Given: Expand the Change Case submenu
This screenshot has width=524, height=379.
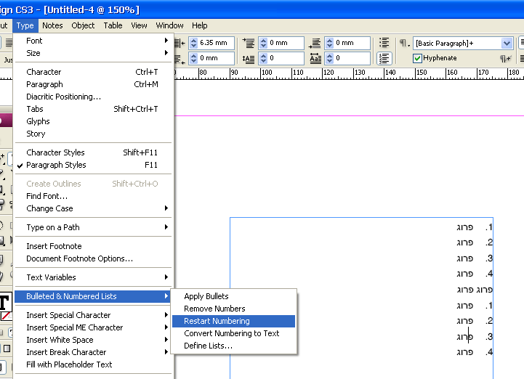Looking at the screenshot, I should [x=92, y=208].
